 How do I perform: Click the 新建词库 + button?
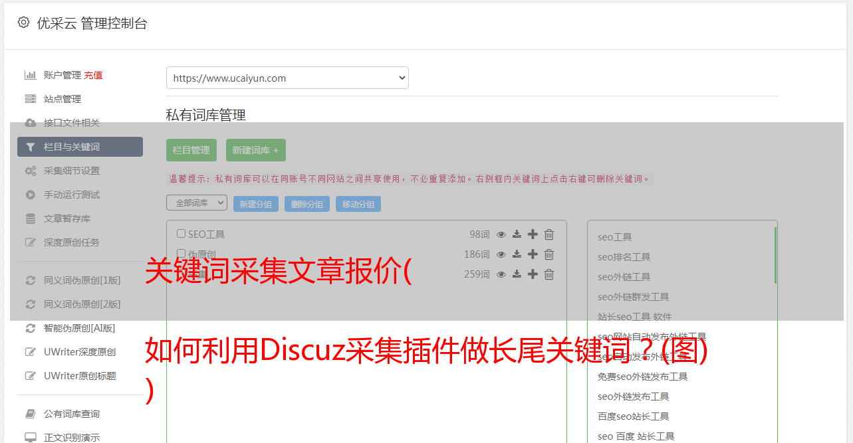click(256, 150)
